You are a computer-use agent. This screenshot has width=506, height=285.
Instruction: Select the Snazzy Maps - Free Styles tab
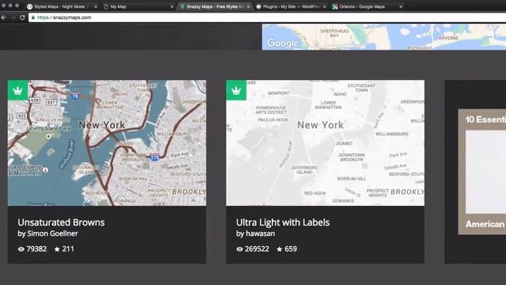(x=215, y=6)
